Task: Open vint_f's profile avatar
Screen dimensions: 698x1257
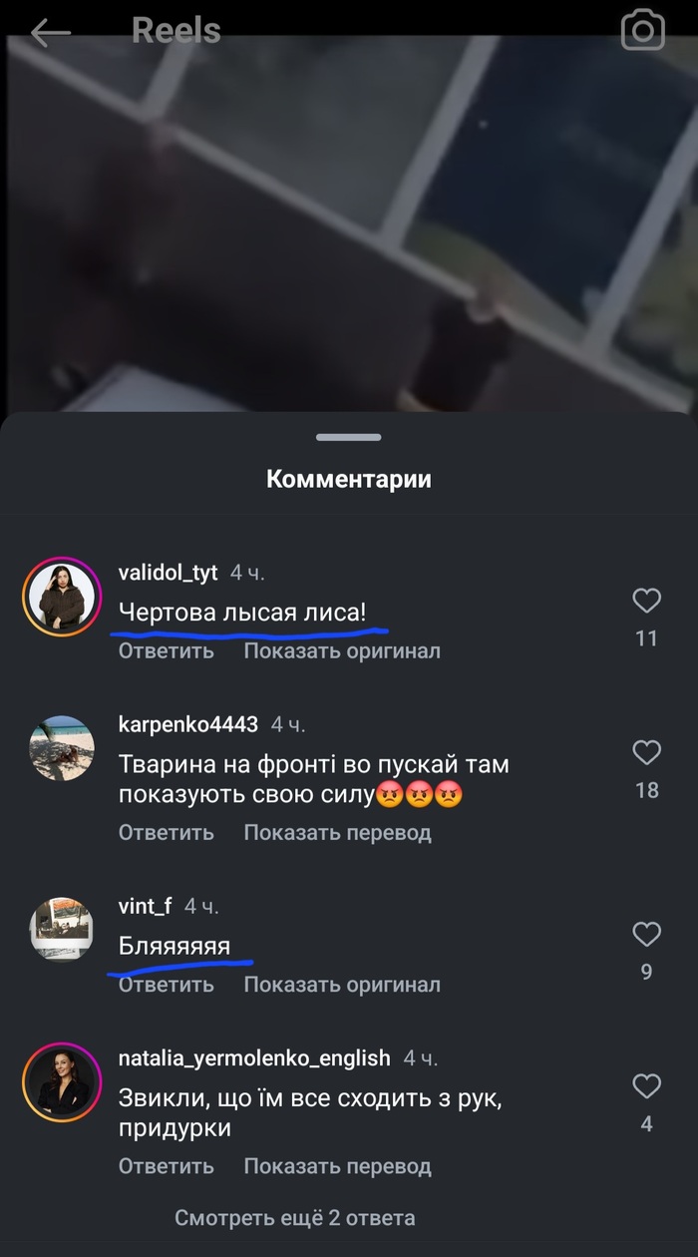Action: coord(62,930)
